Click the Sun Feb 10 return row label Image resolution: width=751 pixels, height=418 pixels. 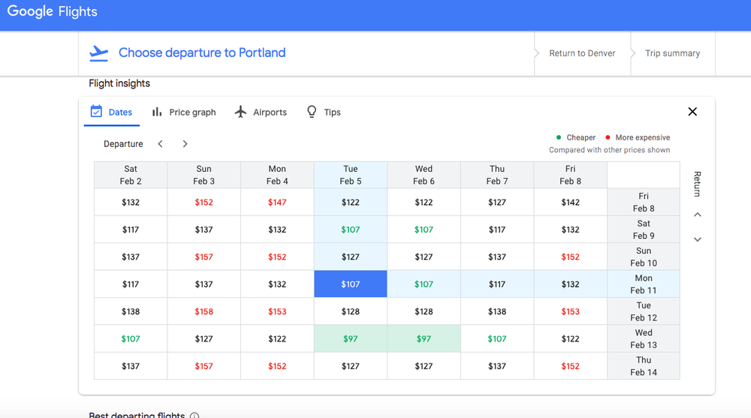pos(644,257)
